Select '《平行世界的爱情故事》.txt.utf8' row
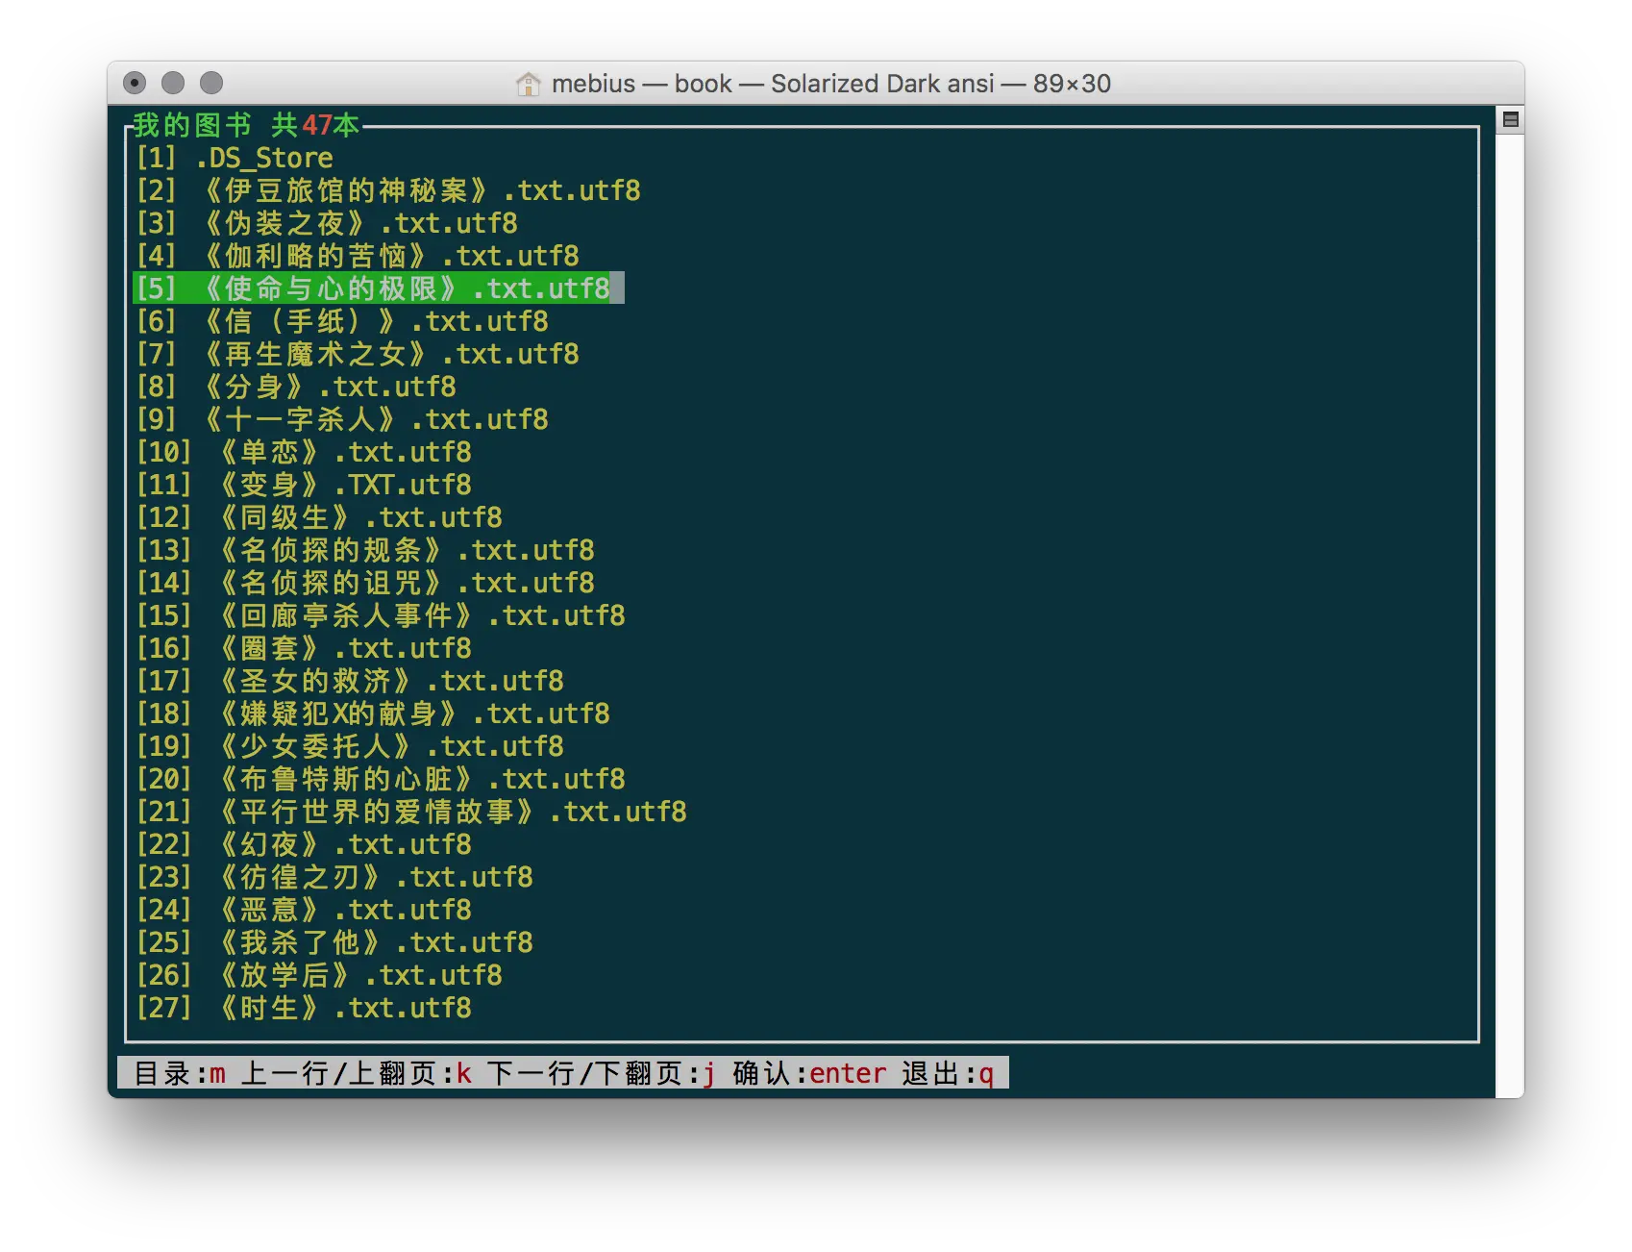 click(x=411, y=812)
